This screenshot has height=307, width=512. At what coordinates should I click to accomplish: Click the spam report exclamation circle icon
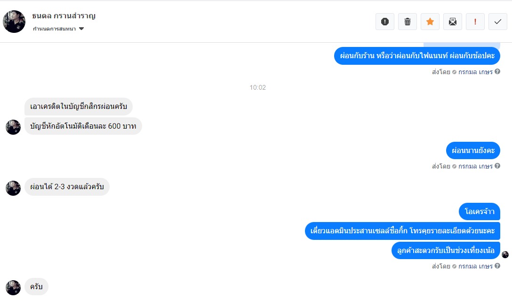pos(384,22)
